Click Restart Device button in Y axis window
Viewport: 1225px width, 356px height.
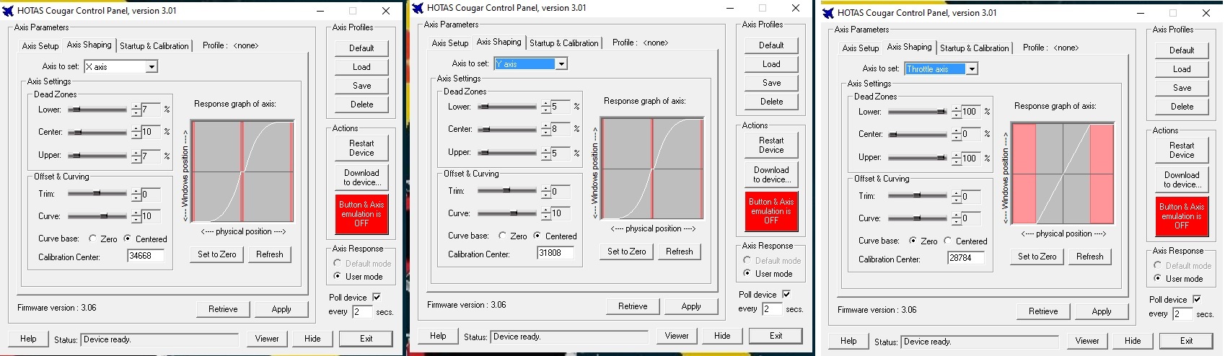click(x=772, y=145)
